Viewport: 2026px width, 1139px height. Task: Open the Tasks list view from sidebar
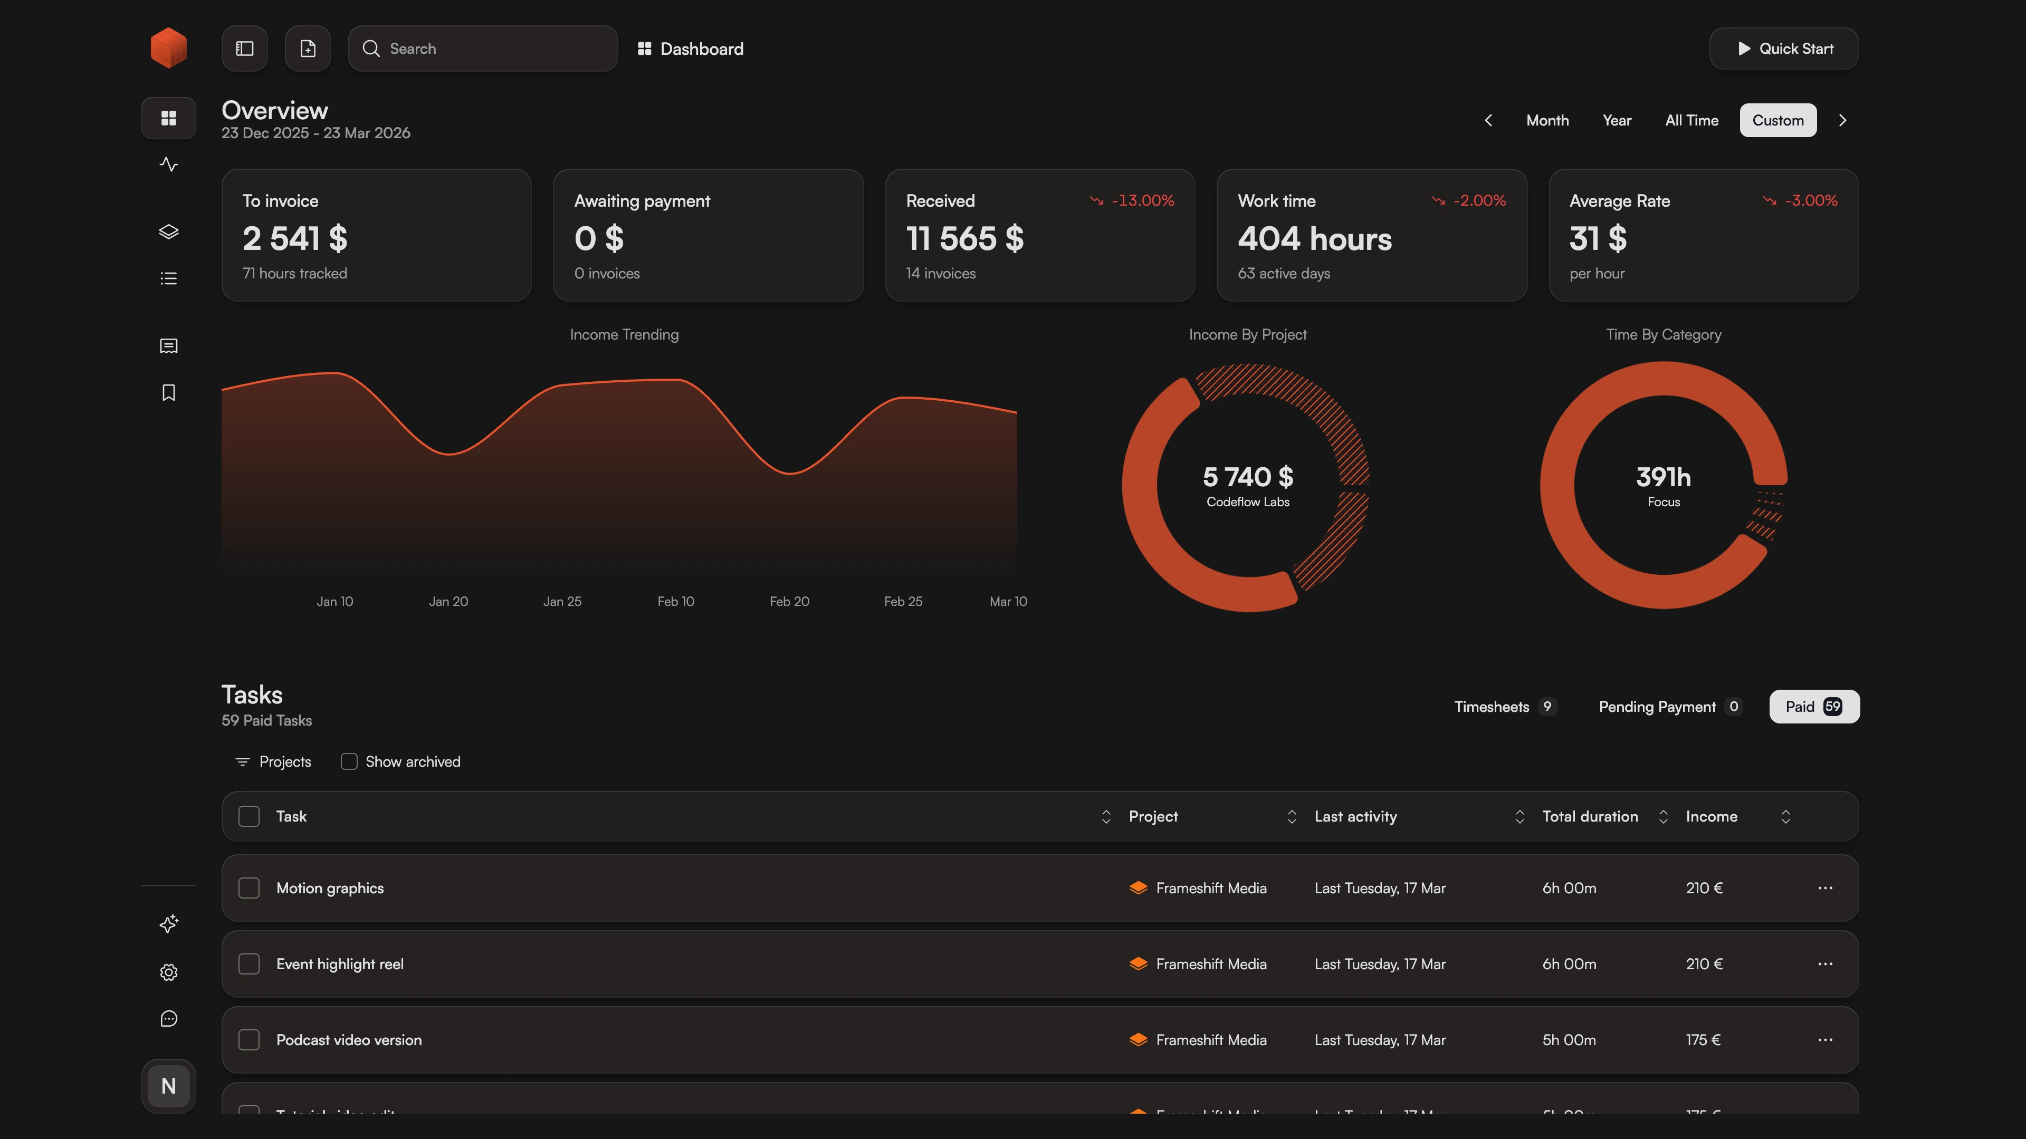click(168, 277)
